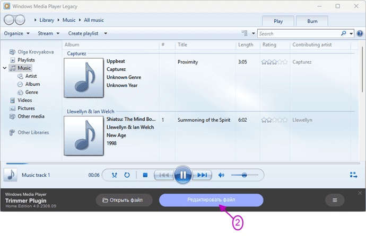Toggle repeat mode
The width and height of the screenshot is (366, 236).
click(127, 175)
